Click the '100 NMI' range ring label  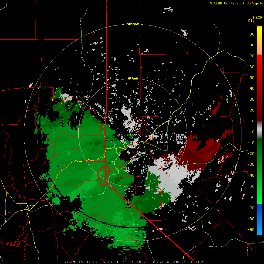[133, 24]
